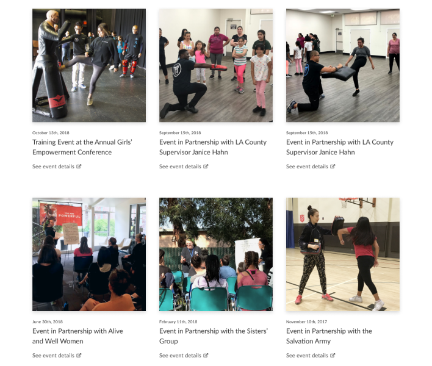Open 'Event in Partnership with the Sisters' Group' title
The height and width of the screenshot is (366, 432).
pyautogui.click(x=214, y=336)
